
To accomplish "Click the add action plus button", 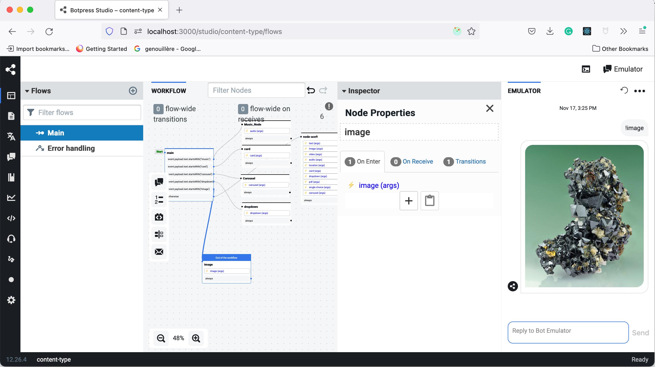I will click(x=409, y=201).
